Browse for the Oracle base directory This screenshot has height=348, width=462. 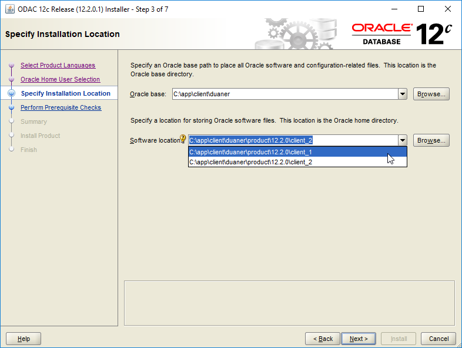coord(431,94)
